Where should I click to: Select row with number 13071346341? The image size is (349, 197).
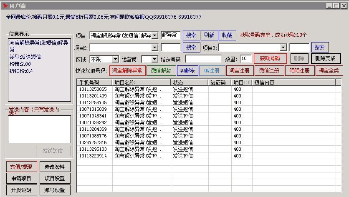point(209,116)
